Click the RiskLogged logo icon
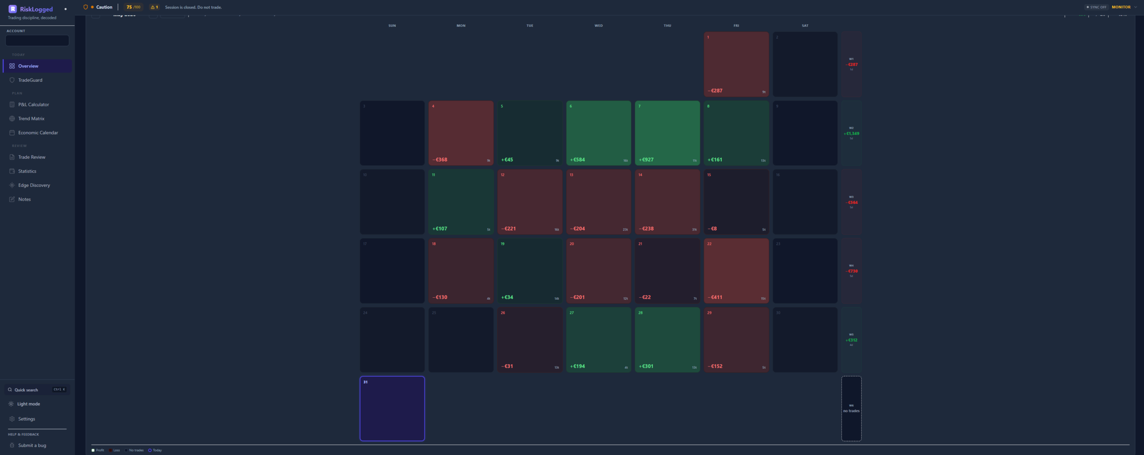 [13, 9]
